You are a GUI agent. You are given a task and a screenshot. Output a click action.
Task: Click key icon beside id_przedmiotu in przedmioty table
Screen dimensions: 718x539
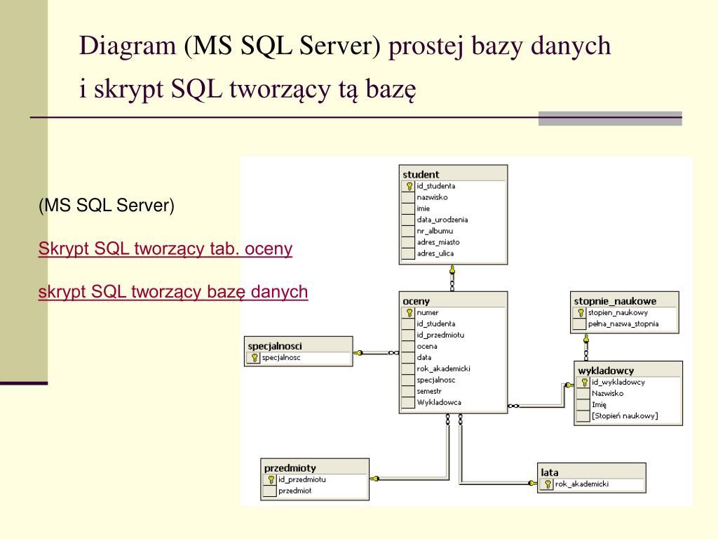(271, 479)
